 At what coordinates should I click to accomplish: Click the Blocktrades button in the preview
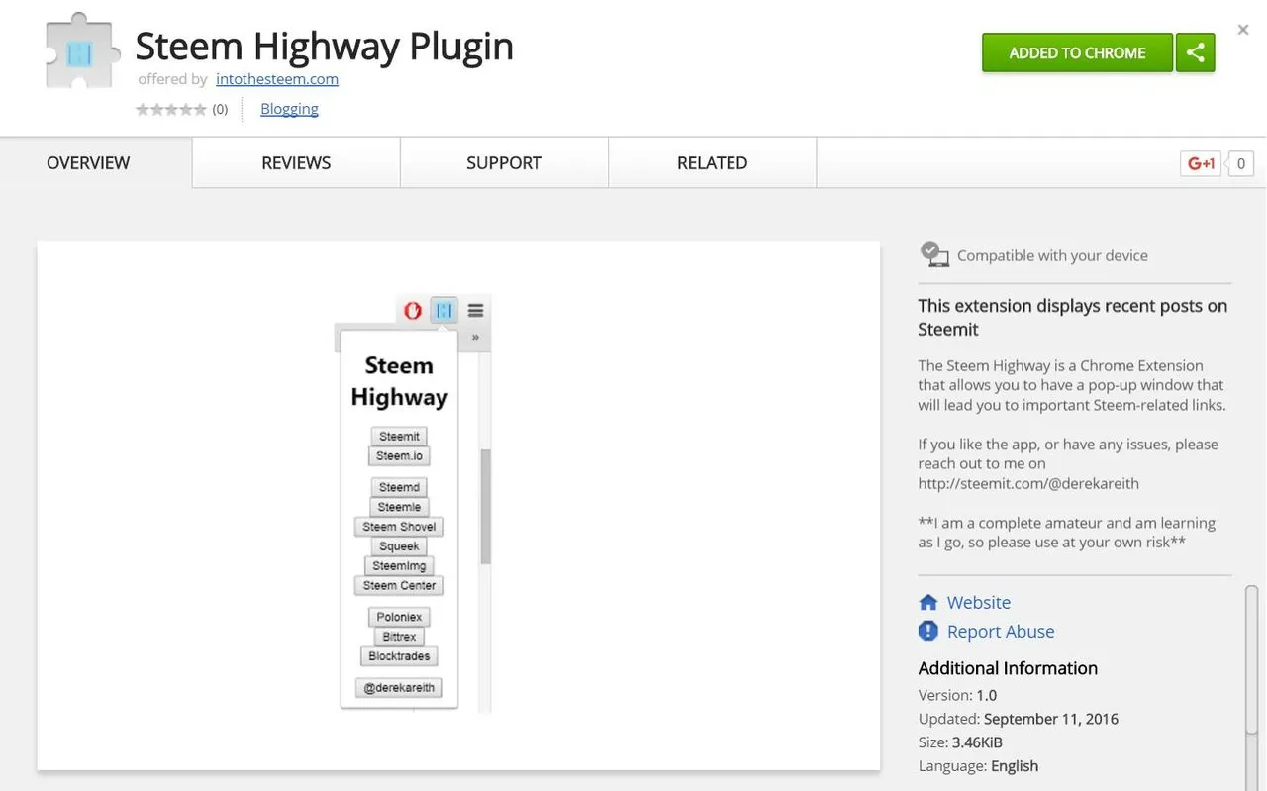pos(399,656)
